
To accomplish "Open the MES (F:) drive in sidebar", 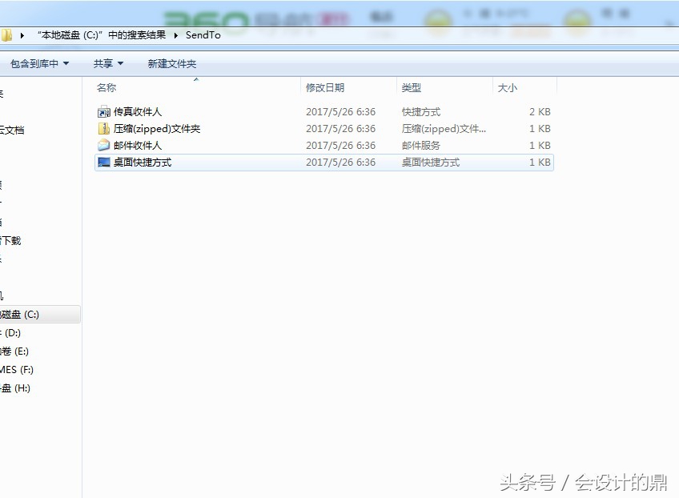I will 24,369.
